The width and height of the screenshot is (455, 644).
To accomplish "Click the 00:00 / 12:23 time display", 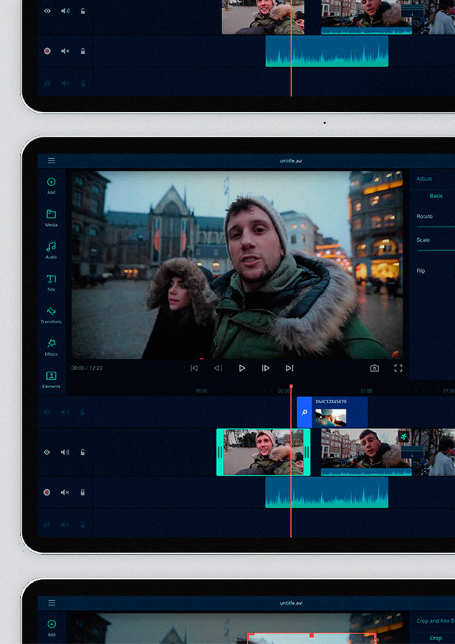I will (87, 368).
